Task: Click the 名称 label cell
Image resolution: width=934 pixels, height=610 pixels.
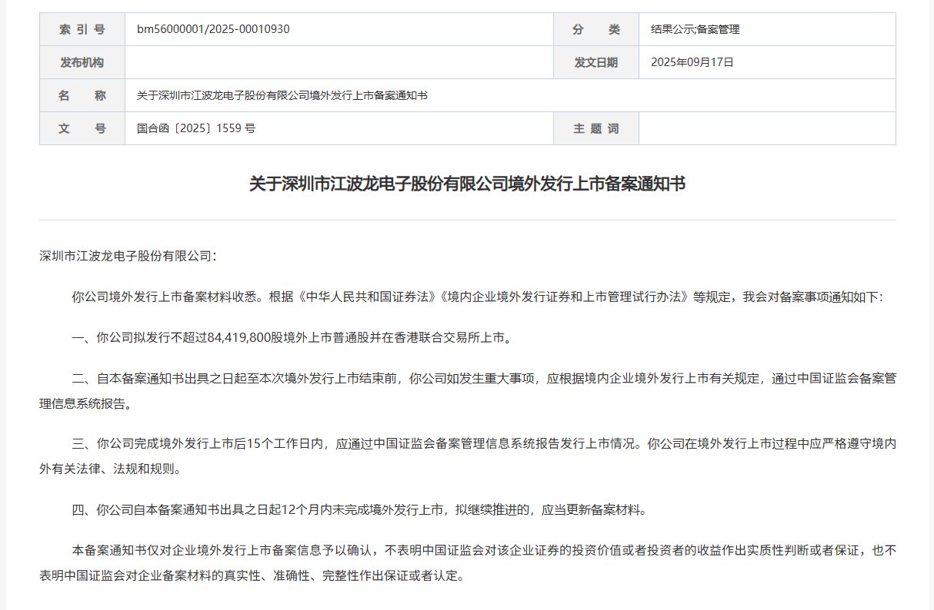Action: click(82, 95)
